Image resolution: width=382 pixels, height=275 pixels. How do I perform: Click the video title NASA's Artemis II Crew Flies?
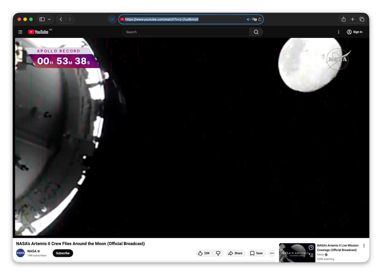point(80,244)
